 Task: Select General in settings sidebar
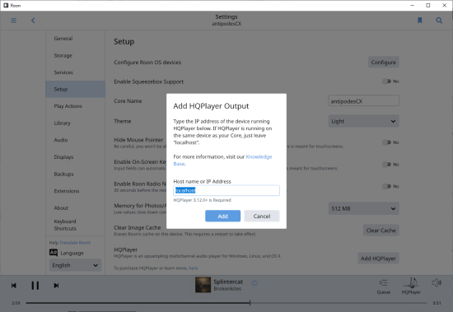tap(75, 39)
